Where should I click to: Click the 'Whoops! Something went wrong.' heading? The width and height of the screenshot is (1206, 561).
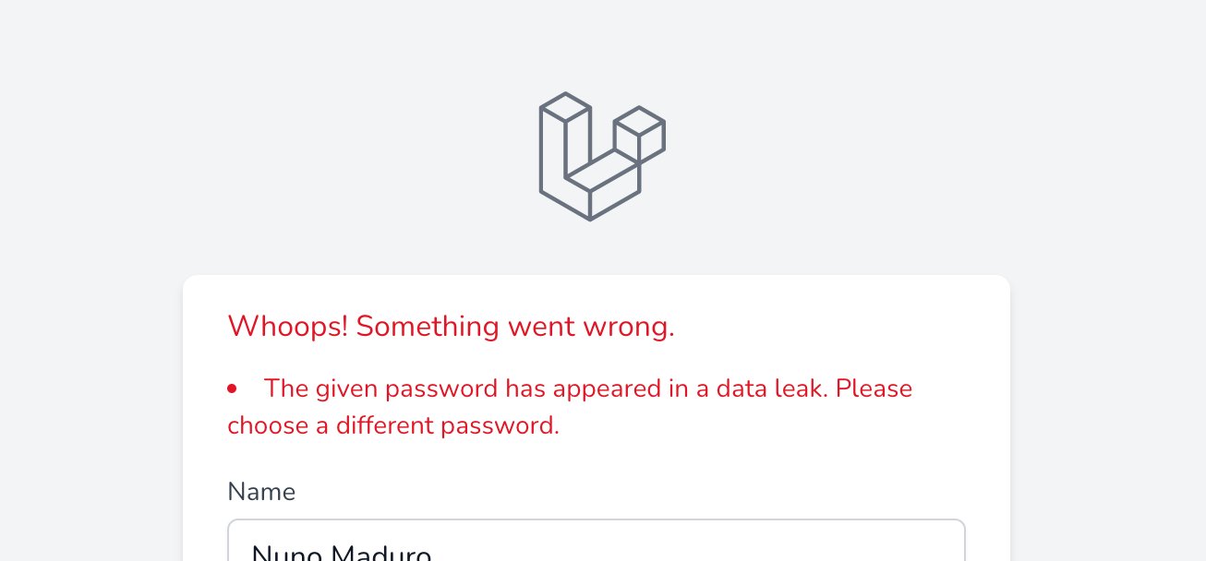point(452,326)
